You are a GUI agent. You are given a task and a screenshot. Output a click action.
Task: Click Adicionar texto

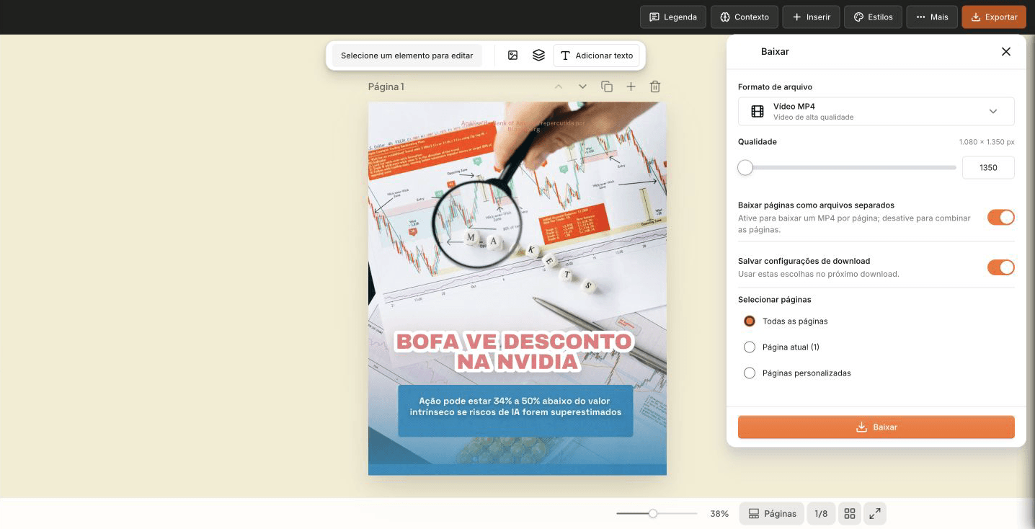(597, 55)
